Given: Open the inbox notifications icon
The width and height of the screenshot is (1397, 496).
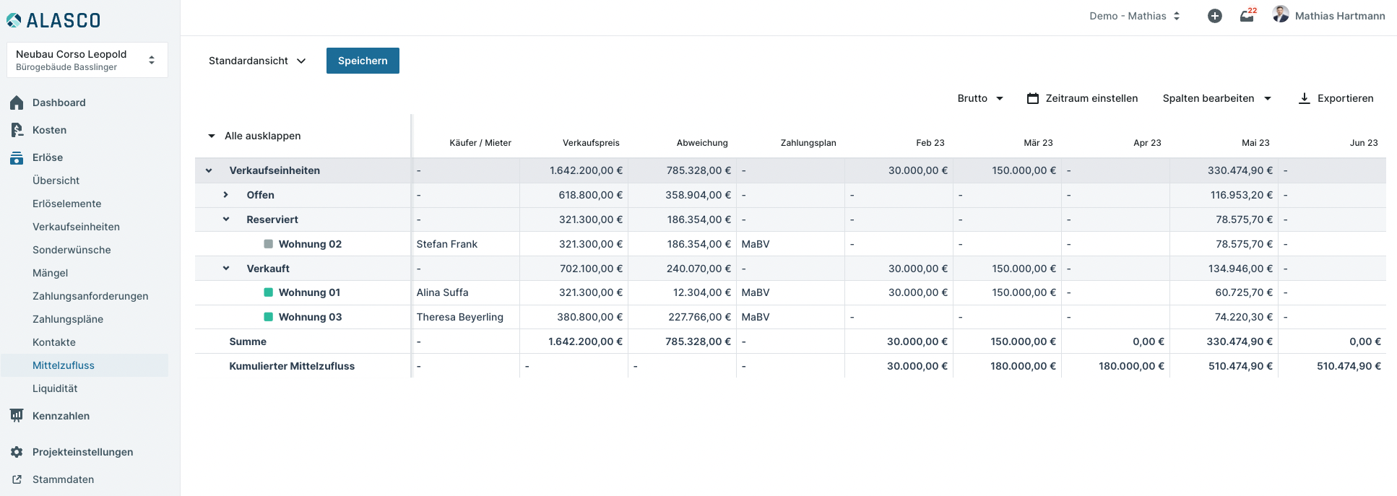Looking at the screenshot, I should point(1247,16).
